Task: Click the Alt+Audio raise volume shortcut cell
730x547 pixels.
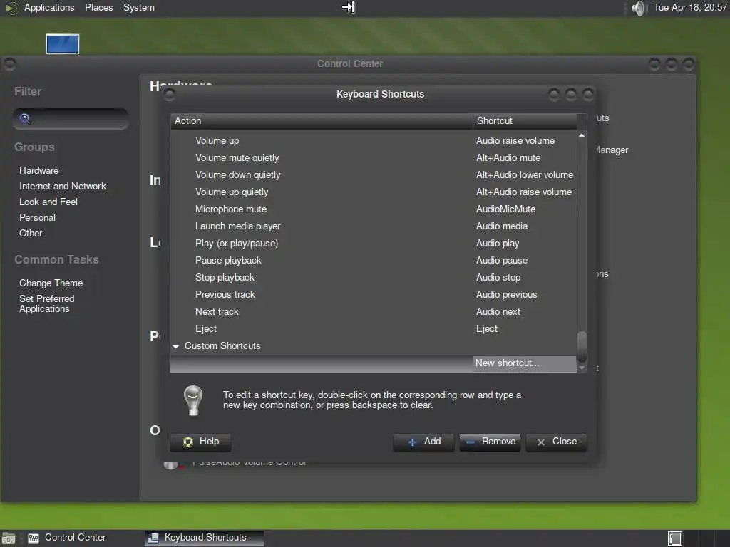Action: pyautogui.click(x=524, y=192)
